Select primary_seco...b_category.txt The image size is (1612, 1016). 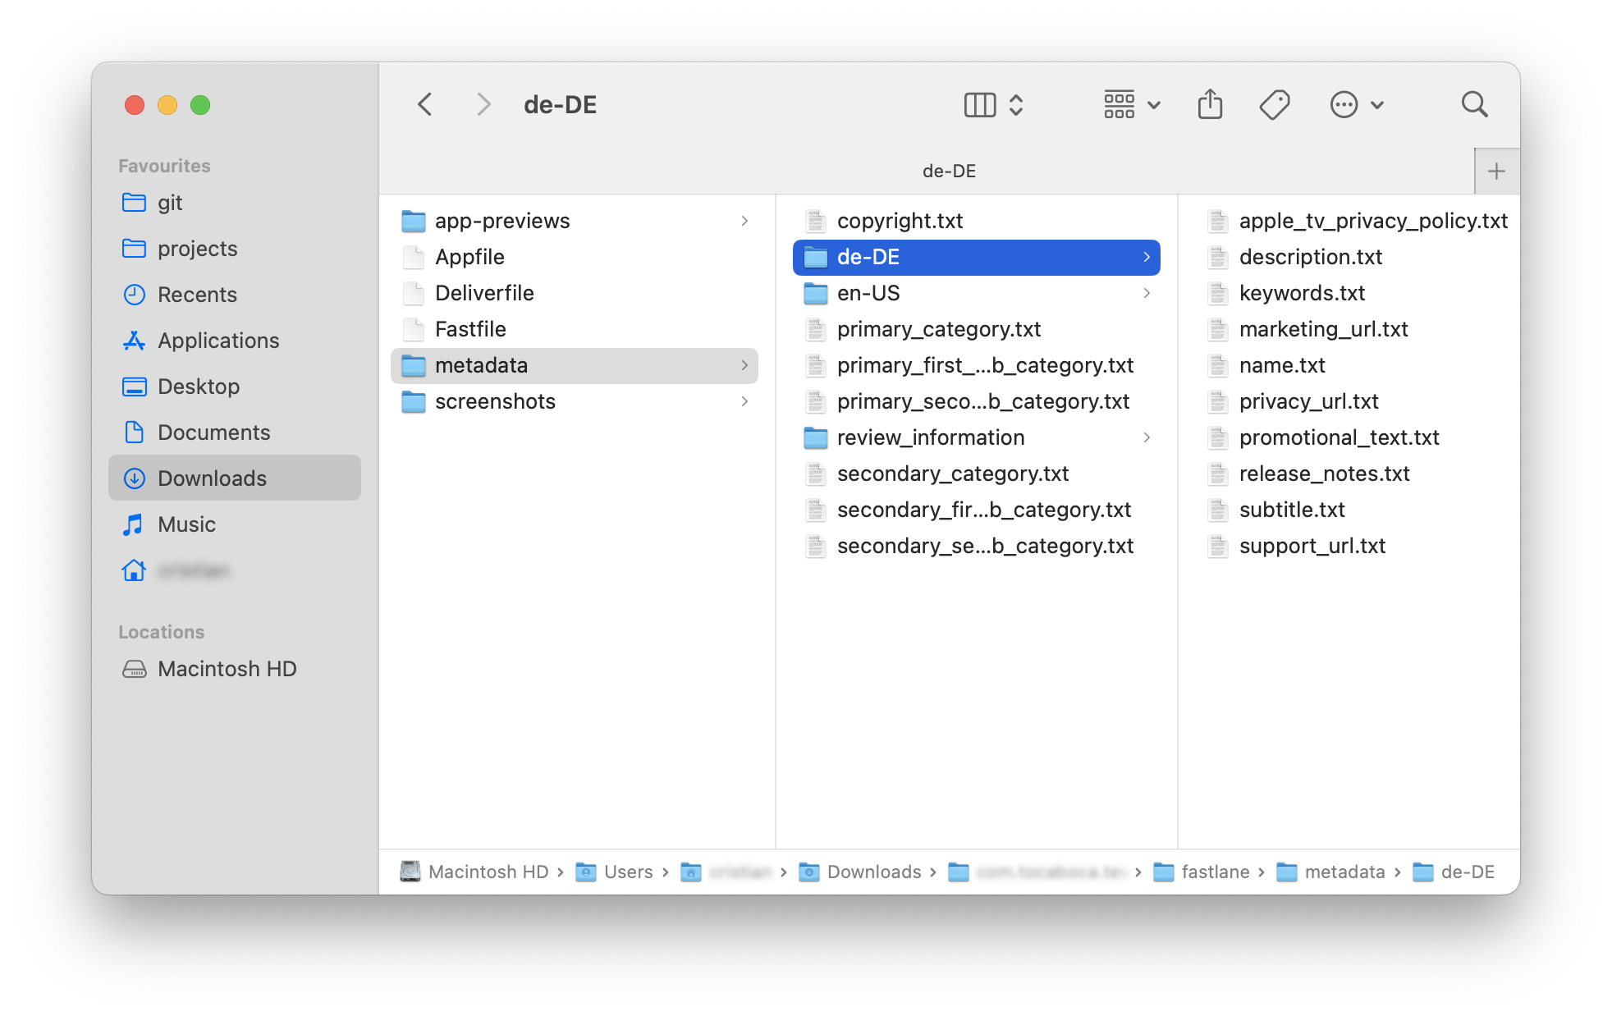(976, 401)
